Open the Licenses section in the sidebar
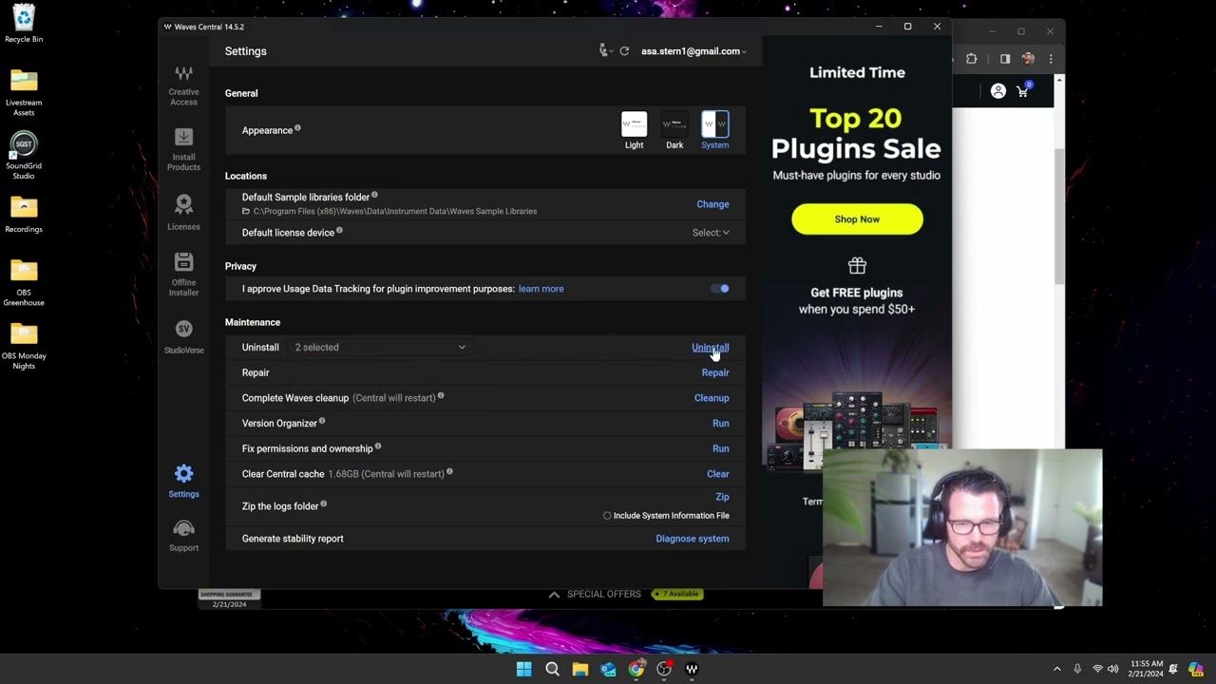 [x=183, y=213]
